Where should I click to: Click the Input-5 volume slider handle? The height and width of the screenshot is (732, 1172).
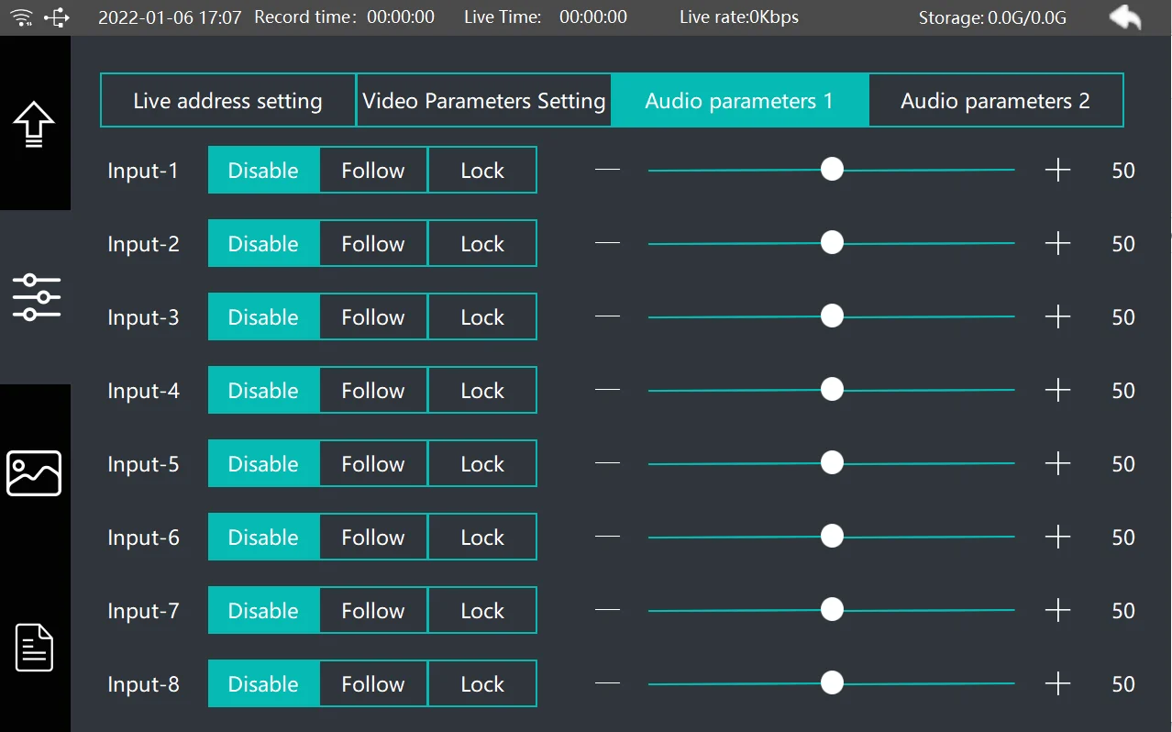pos(832,463)
